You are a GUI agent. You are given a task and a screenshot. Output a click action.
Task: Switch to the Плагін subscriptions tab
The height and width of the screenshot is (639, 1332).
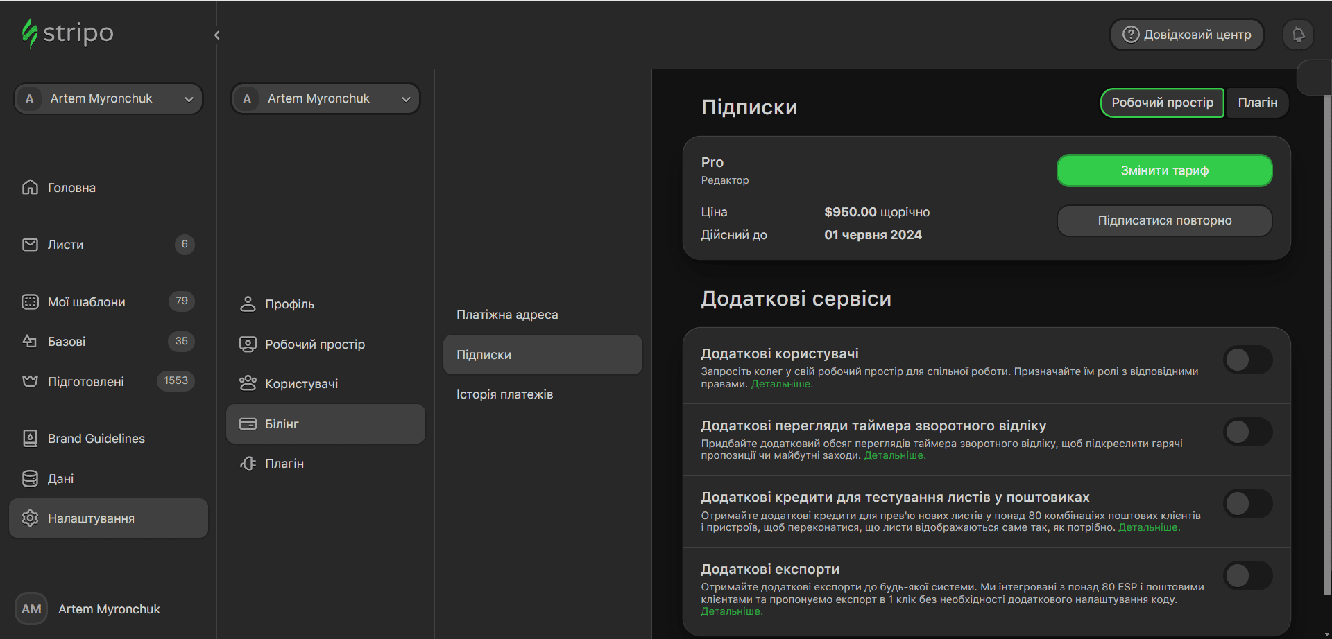click(1258, 103)
